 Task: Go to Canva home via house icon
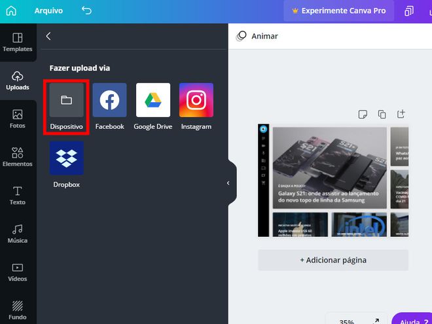click(11, 10)
